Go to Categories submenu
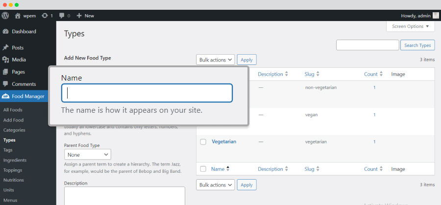 point(14,130)
